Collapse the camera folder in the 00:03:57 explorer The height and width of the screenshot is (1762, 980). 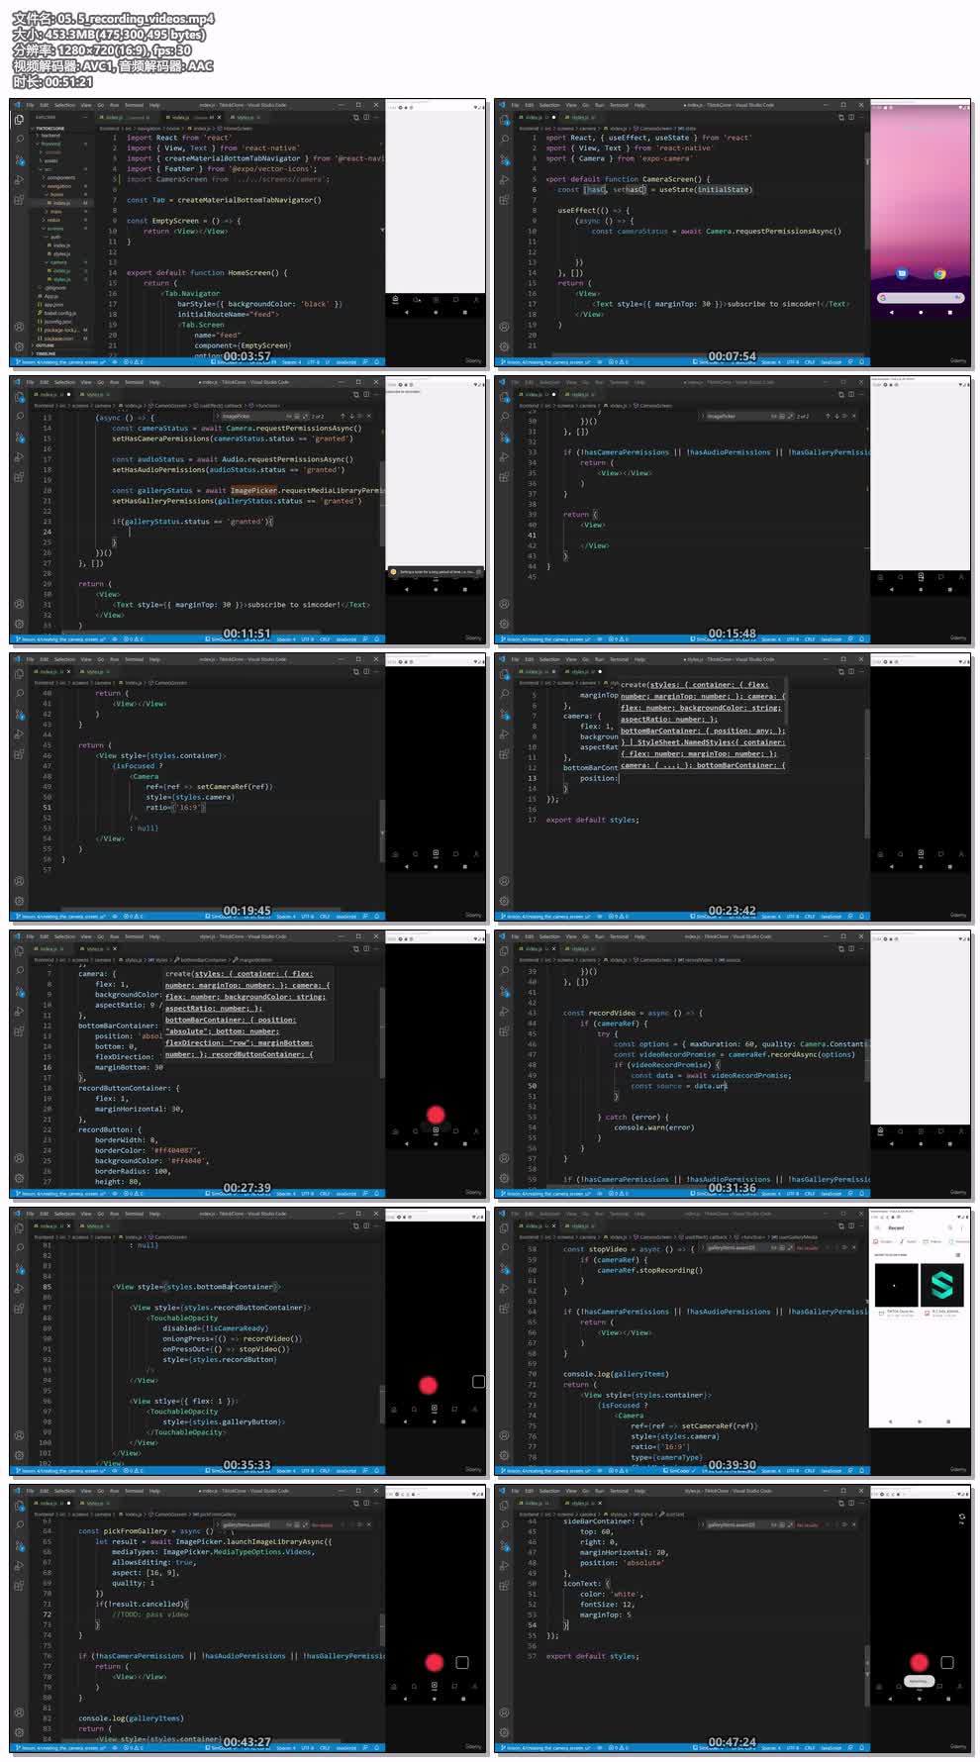56,262
